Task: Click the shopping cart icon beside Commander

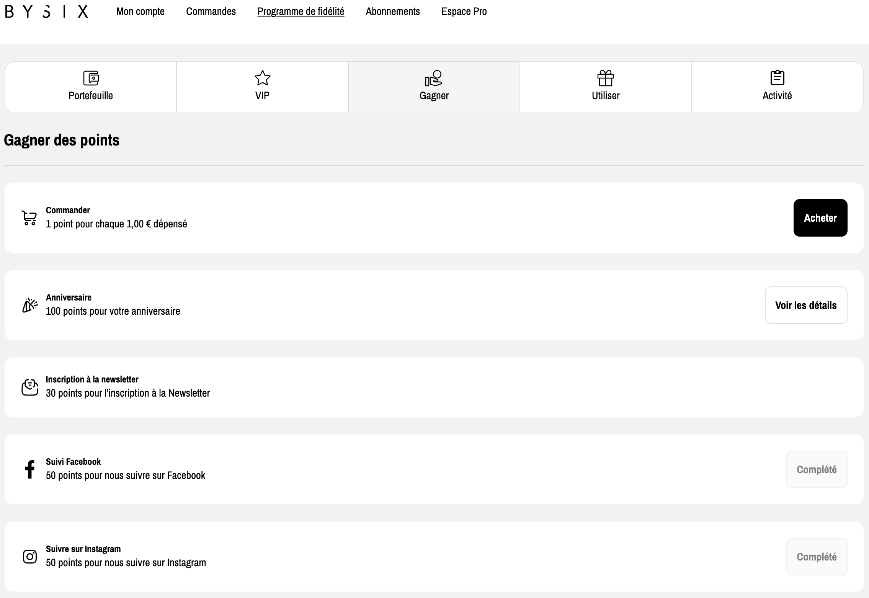Action: click(29, 218)
